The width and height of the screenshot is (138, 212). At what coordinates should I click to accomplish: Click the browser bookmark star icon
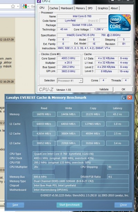point(13,6)
